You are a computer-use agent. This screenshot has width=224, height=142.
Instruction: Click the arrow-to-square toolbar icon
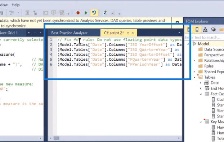tap(35, 13)
